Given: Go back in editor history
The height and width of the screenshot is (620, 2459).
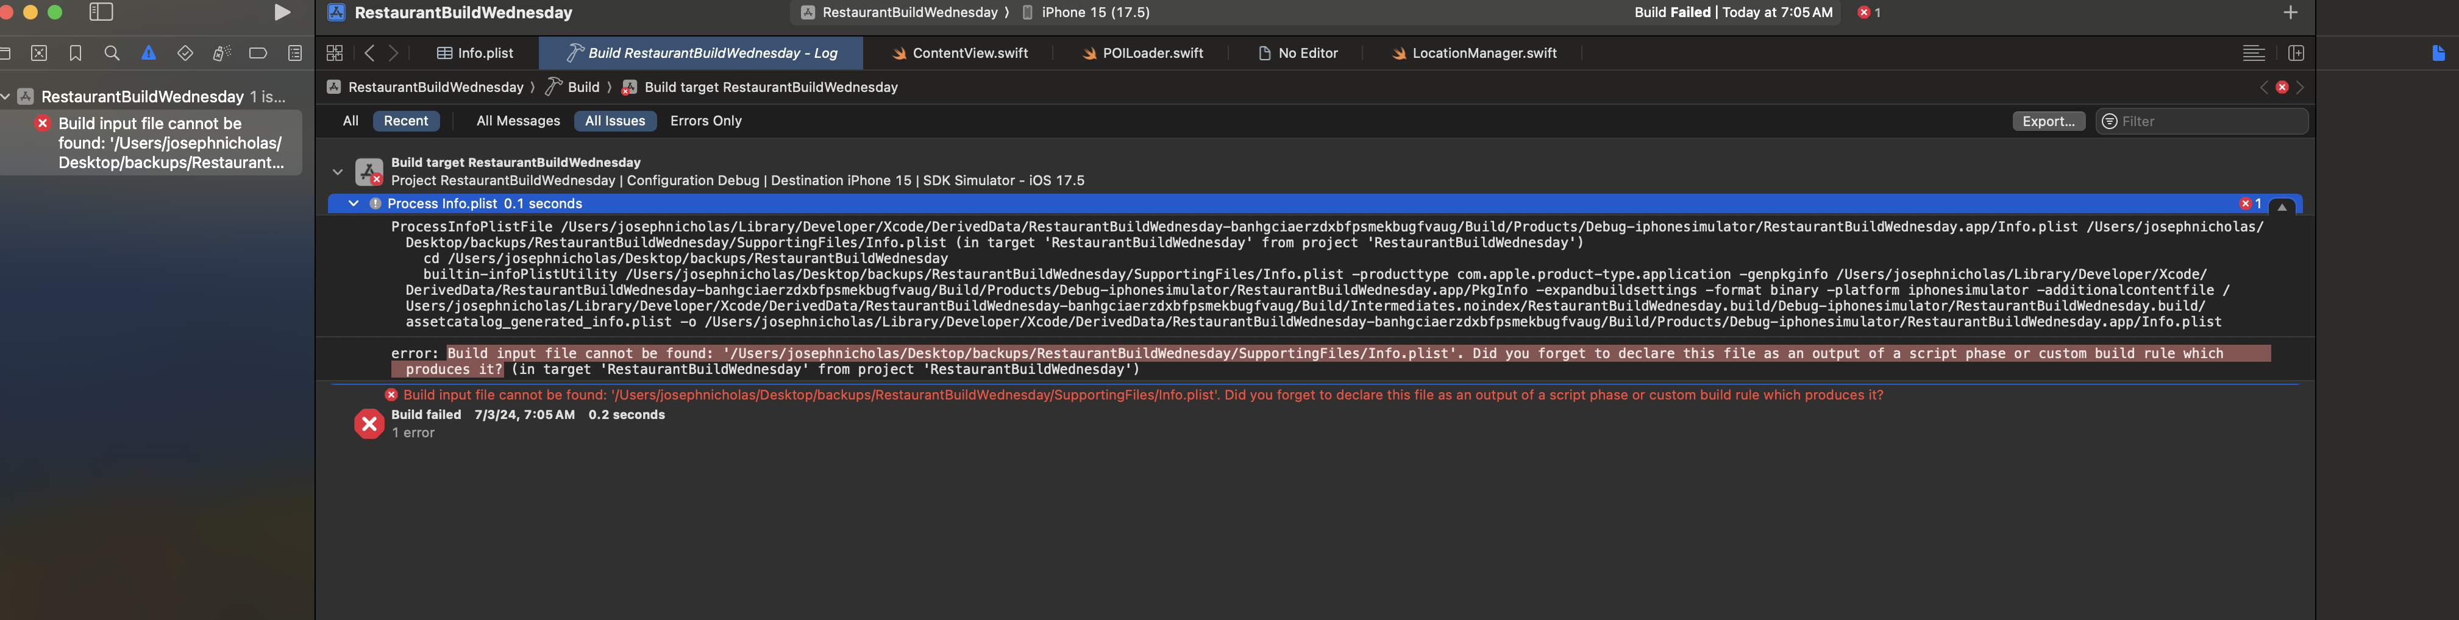Looking at the screenshot, I should pos(369,54).
